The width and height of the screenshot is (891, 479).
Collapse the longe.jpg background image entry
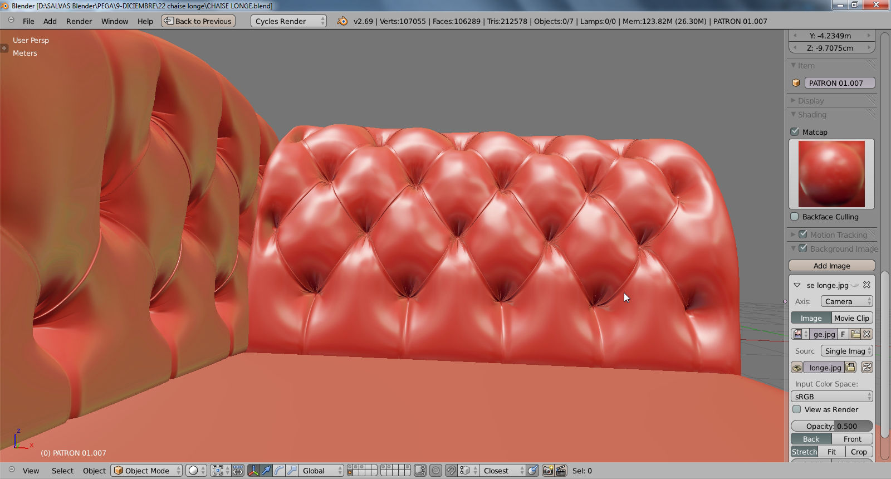pyautogui.click(x=797, y=285)
